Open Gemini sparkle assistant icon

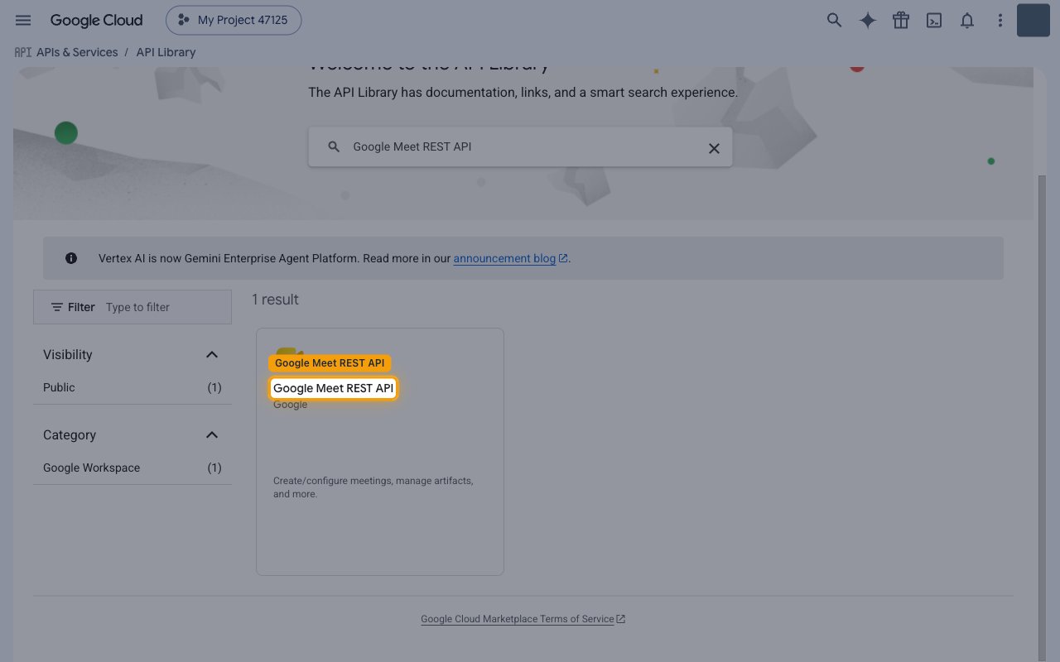867,21
